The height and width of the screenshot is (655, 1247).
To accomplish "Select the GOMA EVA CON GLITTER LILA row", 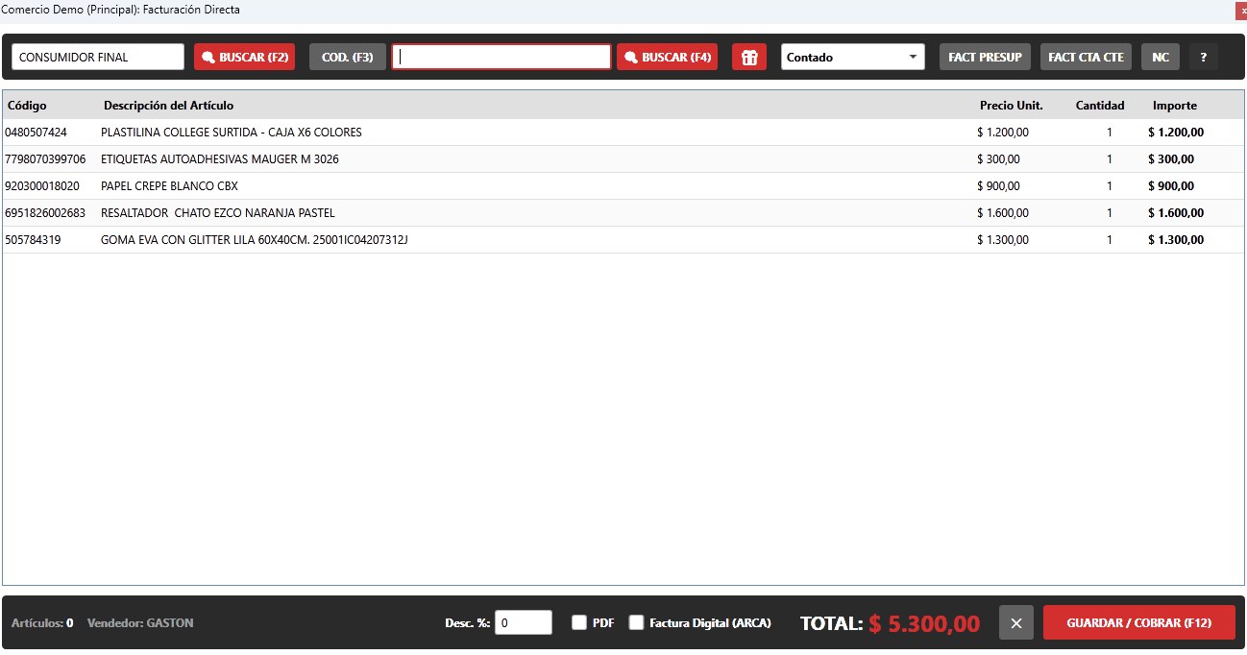I will tap(623, 240).
